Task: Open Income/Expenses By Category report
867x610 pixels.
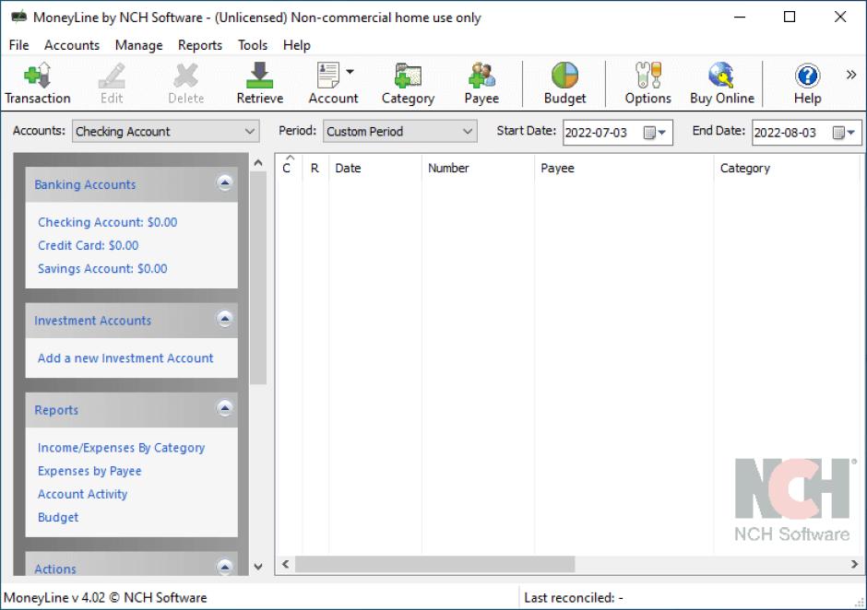Action: tap(121, 448)
